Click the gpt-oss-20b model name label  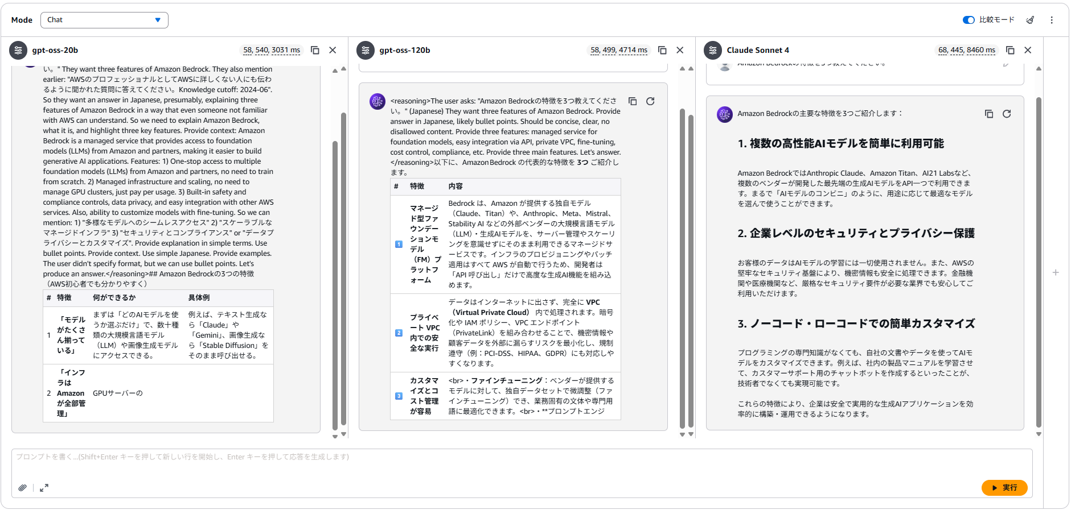point(55,50)
